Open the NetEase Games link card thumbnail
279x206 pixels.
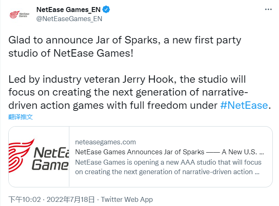point(39,156)
